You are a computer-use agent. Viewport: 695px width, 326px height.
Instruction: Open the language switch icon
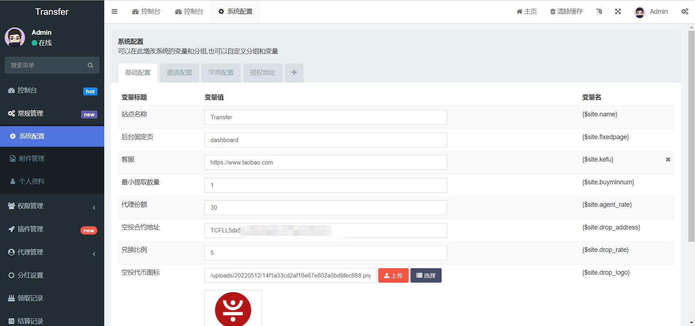tap(599, 12)
